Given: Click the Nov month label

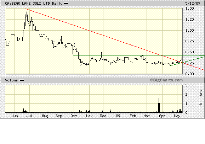Looking at the screenshot, I should (90, 116).
